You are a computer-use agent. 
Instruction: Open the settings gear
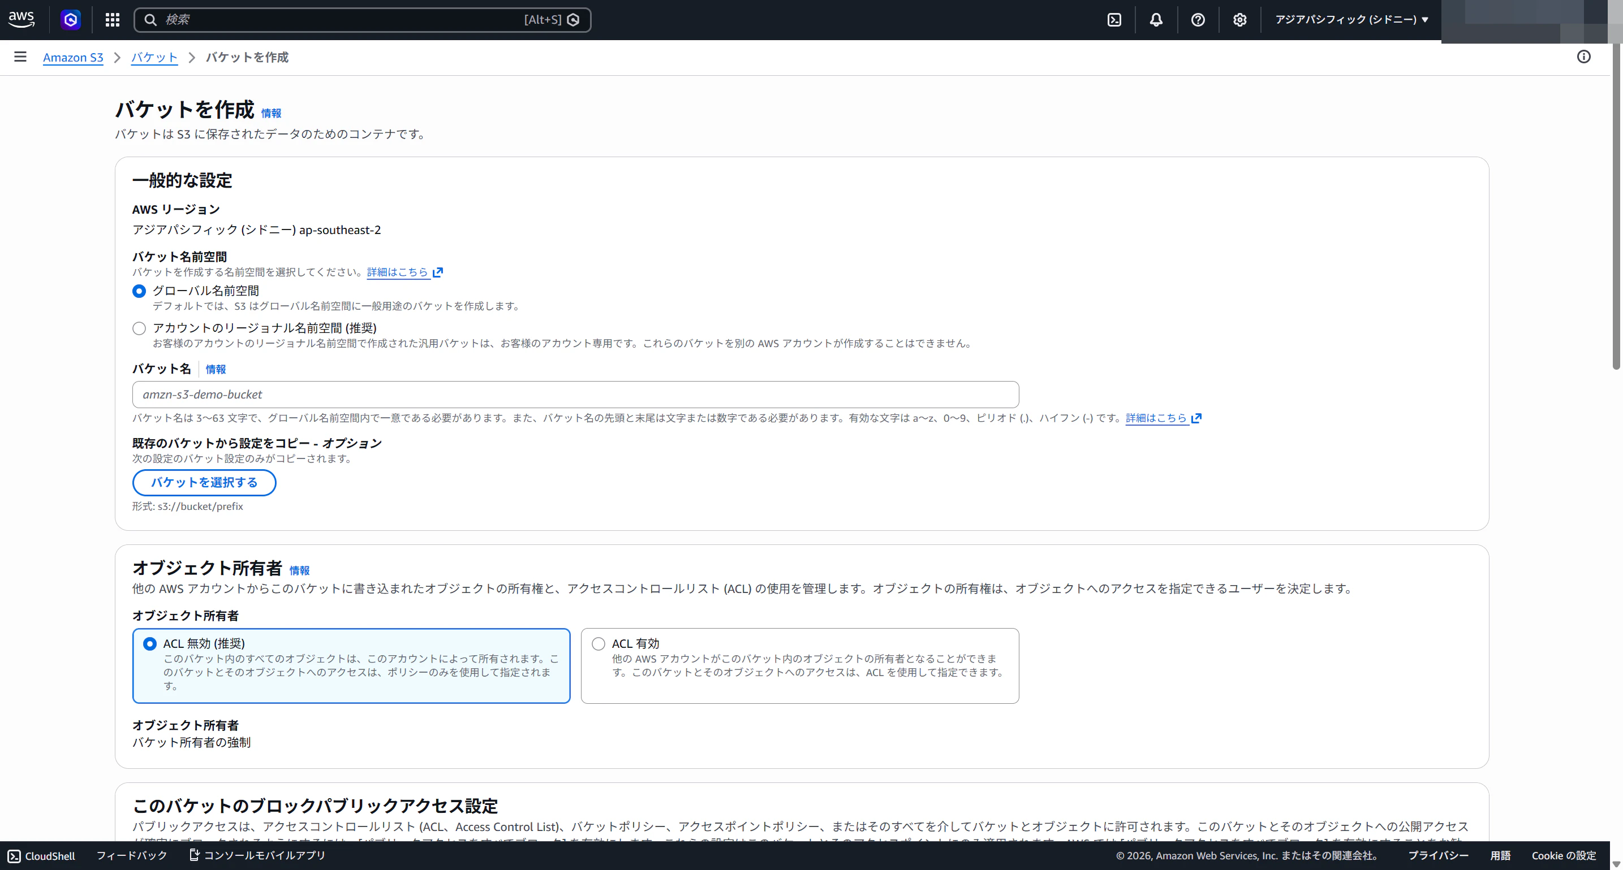[x=1239, y=20]
